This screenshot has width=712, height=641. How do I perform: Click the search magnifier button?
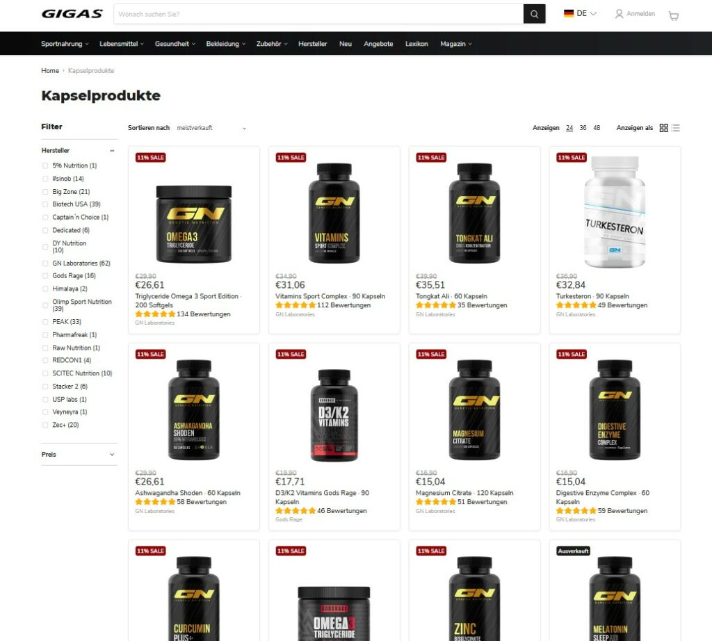click(x=534, y=14)
